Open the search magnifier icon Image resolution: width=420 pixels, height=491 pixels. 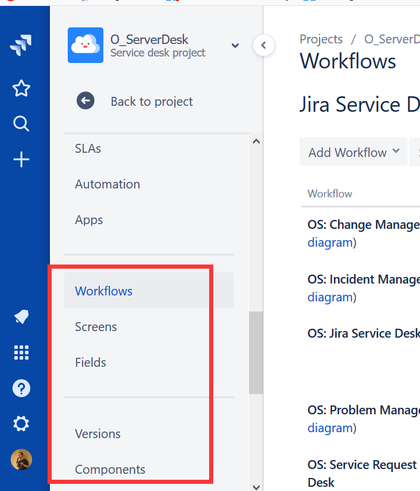(x=21, y=124)
